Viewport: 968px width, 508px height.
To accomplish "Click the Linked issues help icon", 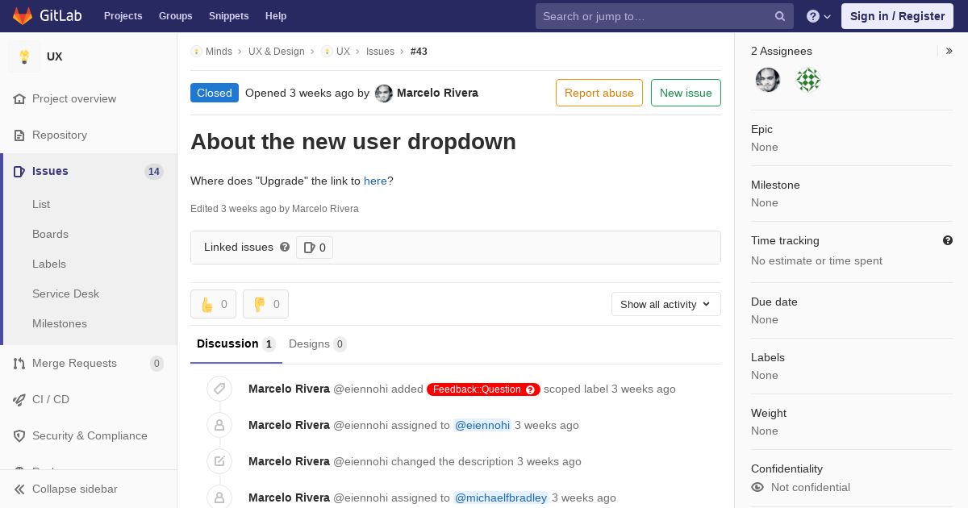I will point(285,247).
